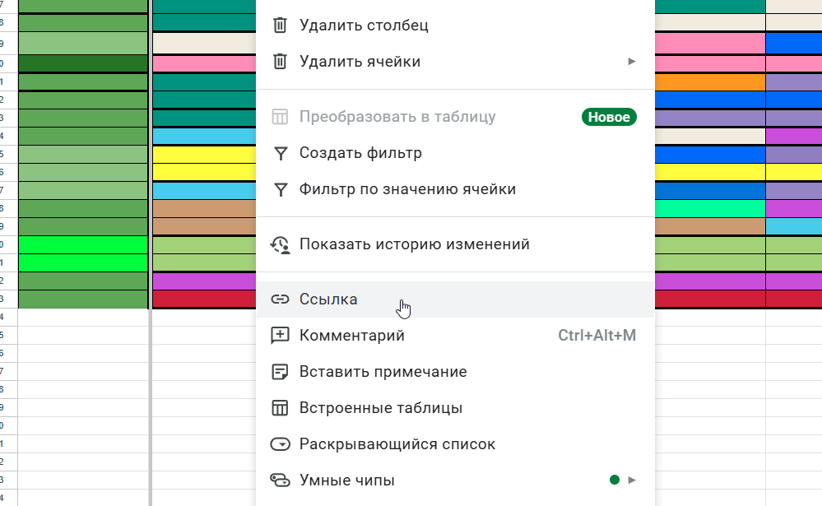Click the chain link icon beside Ссылка
The image size is (822, 506).
[x=280, y=299]
